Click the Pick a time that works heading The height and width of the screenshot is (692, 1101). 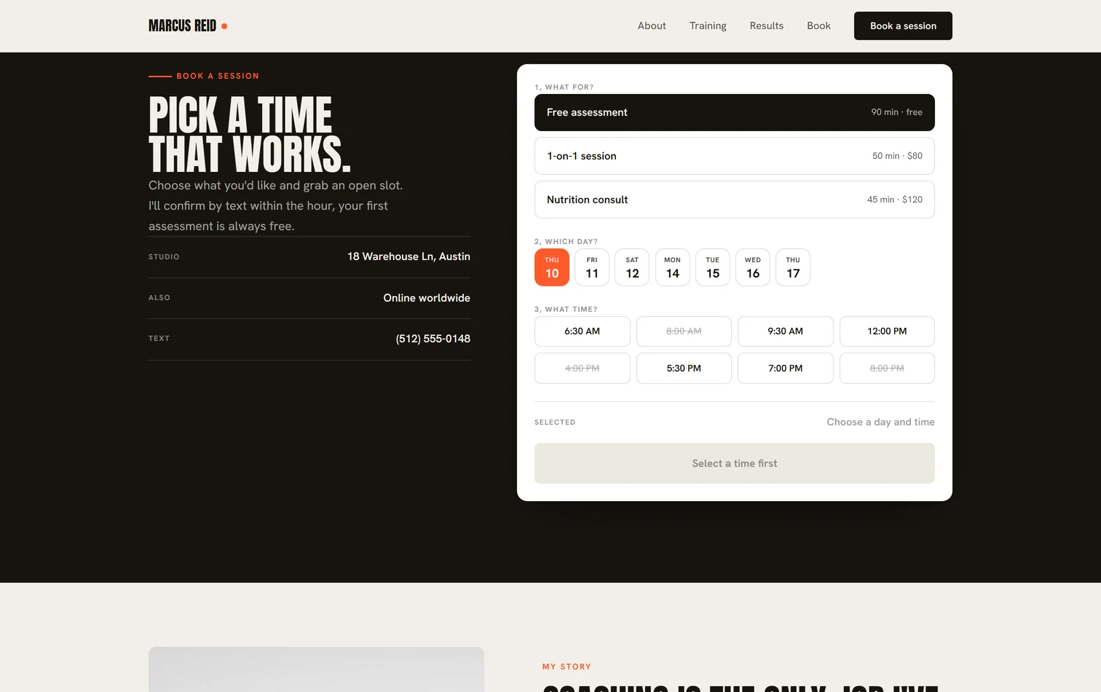tap(250, 135)
